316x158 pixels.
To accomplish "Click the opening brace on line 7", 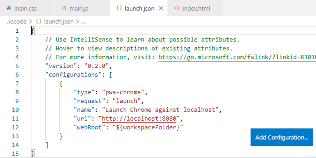I will pyautogui.click(x=61, y=84).
